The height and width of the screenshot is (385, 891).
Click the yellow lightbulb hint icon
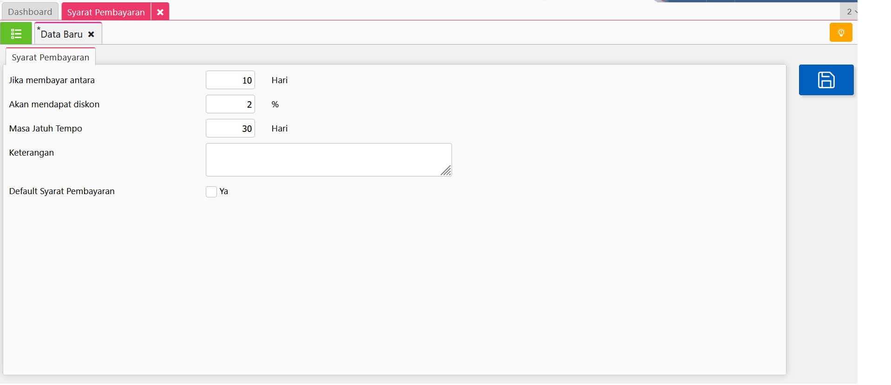tap(840, 33)
